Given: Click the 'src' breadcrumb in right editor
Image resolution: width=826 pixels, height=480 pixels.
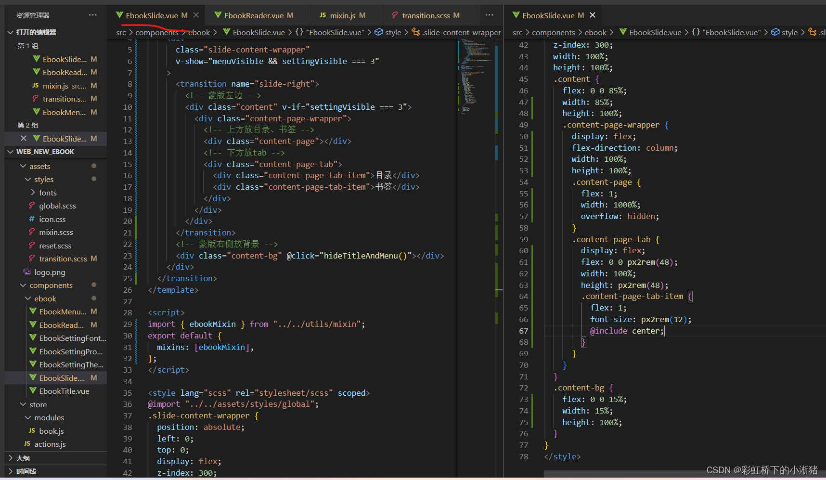Looking at the screenshot, I should tap(517, 32).
